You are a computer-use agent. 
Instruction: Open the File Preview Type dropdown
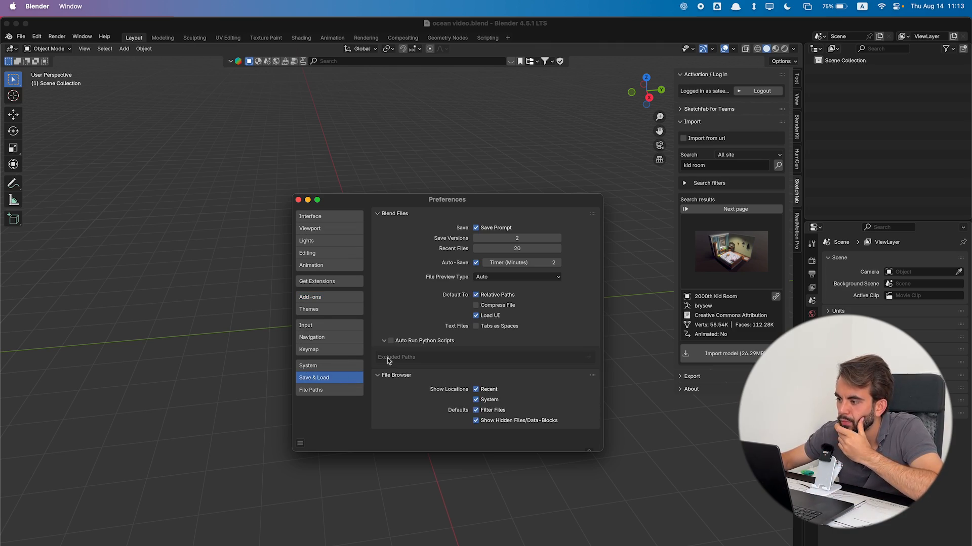coord(517,277)
